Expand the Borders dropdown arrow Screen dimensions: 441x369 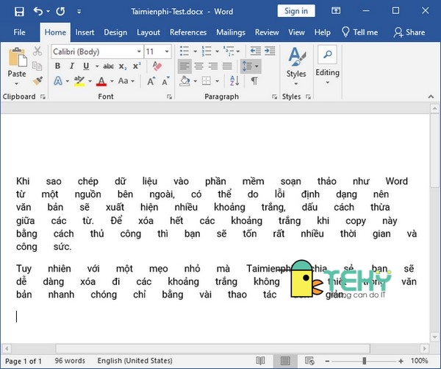[x=218, y=81]
